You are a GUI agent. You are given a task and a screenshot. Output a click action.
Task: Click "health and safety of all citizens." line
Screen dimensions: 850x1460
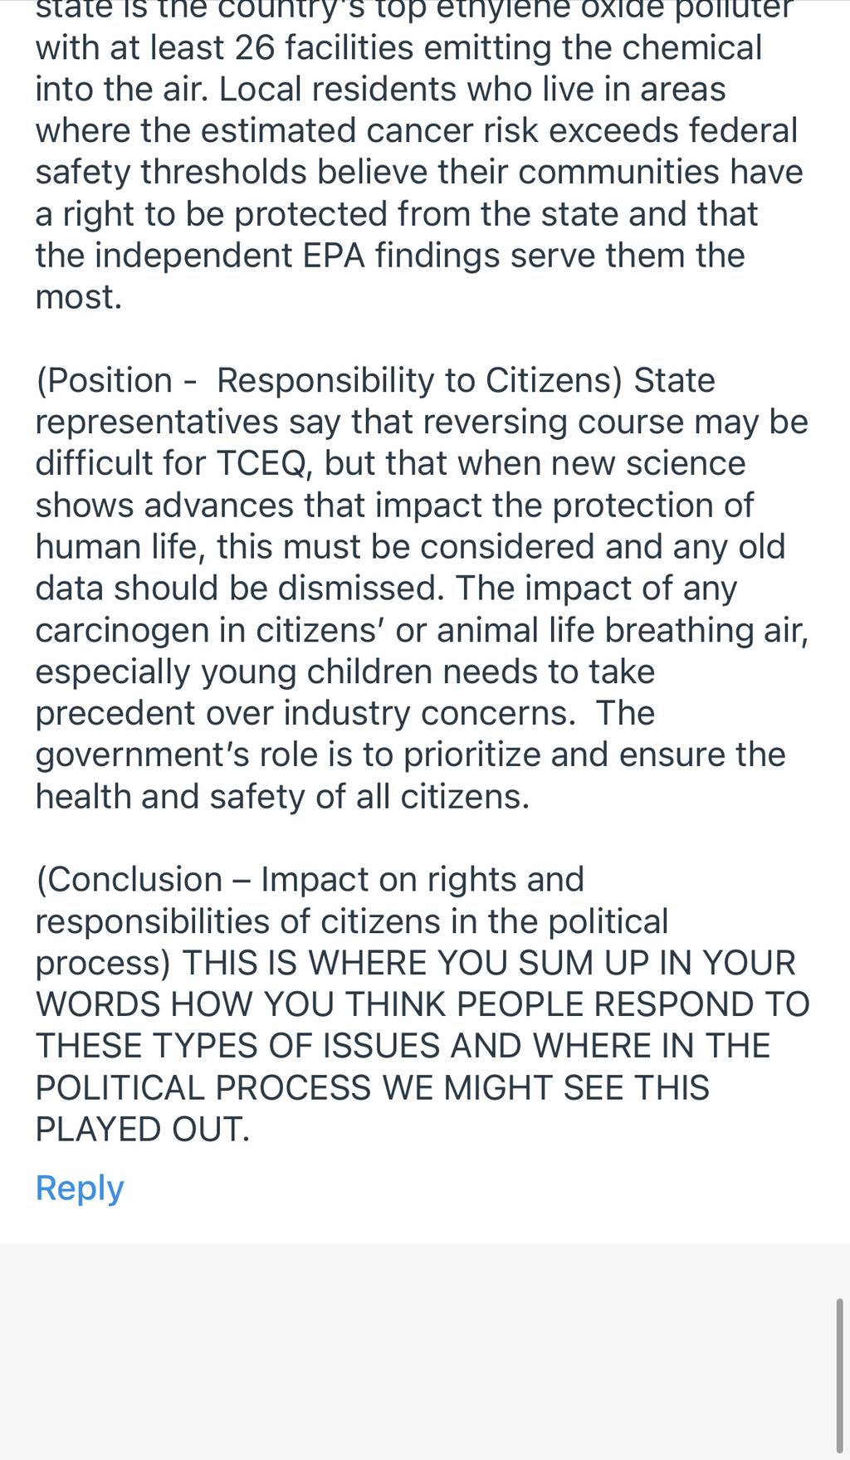(282, 797)
